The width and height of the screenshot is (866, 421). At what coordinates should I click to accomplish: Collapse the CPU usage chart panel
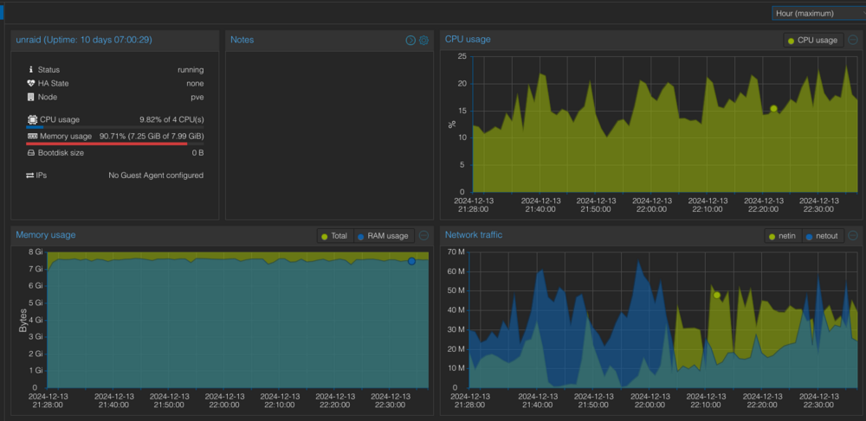853,40
